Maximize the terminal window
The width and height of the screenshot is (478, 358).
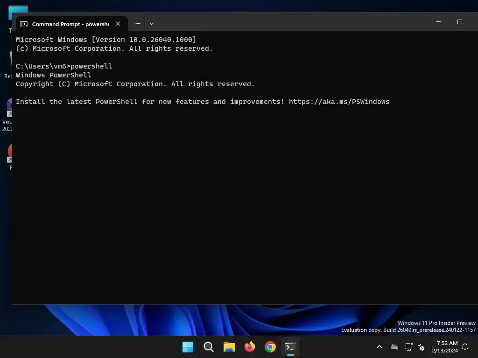click(x=460, y=22)
